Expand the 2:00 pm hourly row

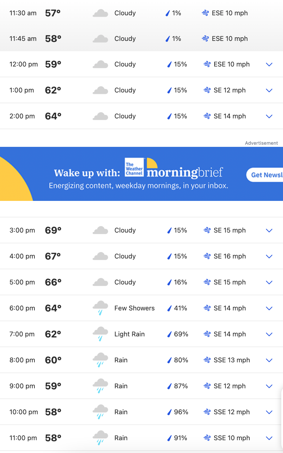pos(269,116)
